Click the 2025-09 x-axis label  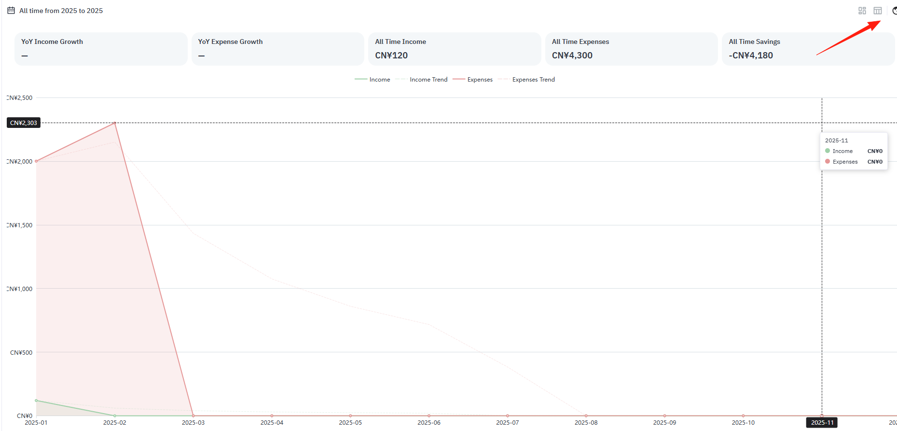click(665, 423)
